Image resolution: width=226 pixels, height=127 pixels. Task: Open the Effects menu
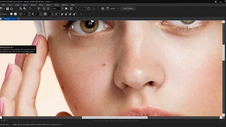click(33, 5)
